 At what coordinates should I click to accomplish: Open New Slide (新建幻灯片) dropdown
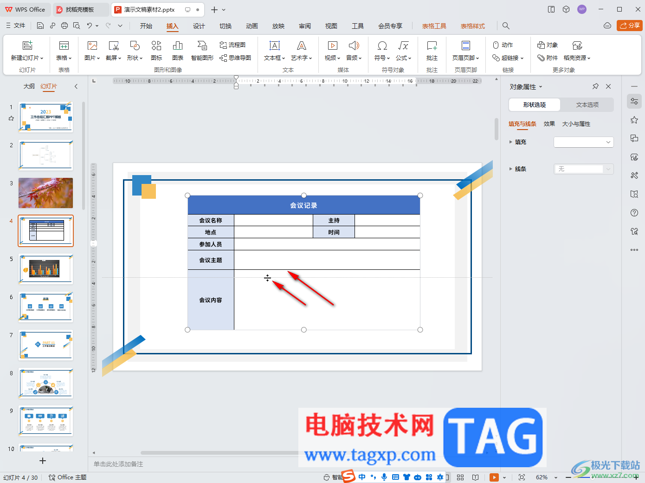pos(27,58)
